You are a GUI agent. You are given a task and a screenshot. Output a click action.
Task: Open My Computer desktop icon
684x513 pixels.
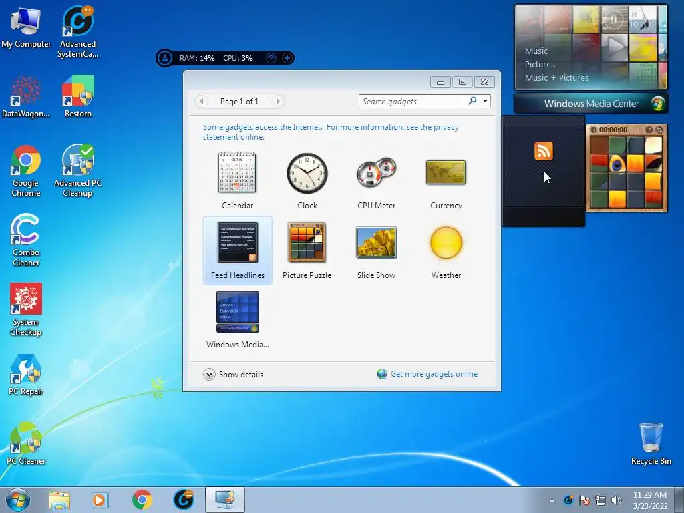tap(26, 28)
